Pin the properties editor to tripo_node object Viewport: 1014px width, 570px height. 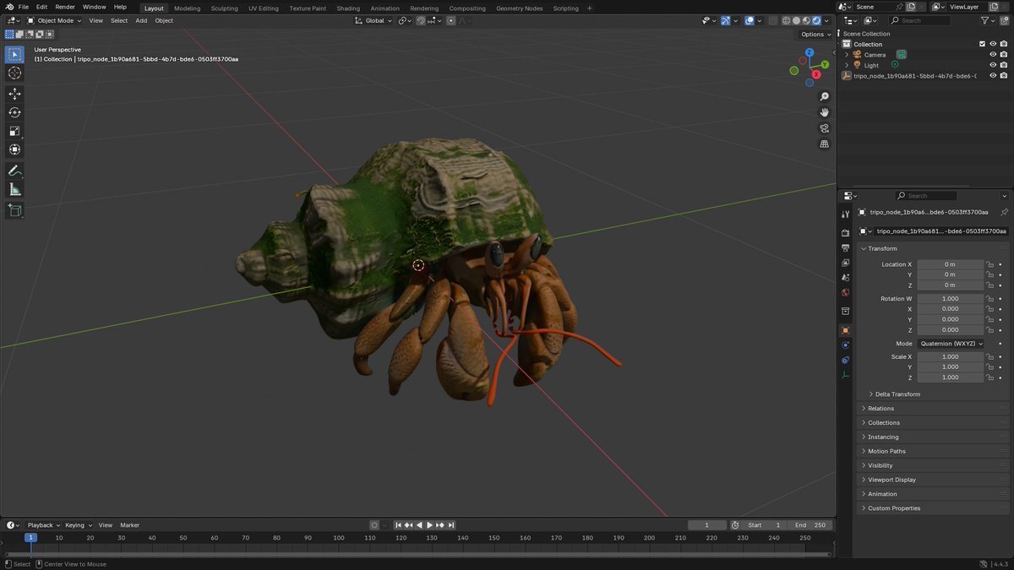click(x=1004, y=213)
